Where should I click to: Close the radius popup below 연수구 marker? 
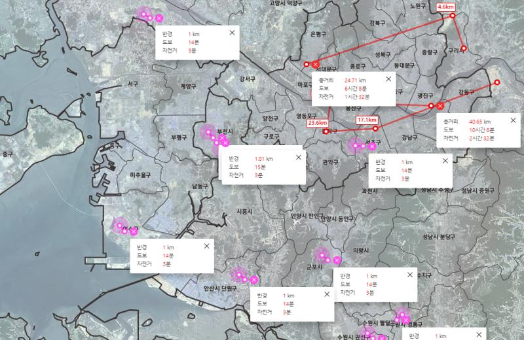206,246
